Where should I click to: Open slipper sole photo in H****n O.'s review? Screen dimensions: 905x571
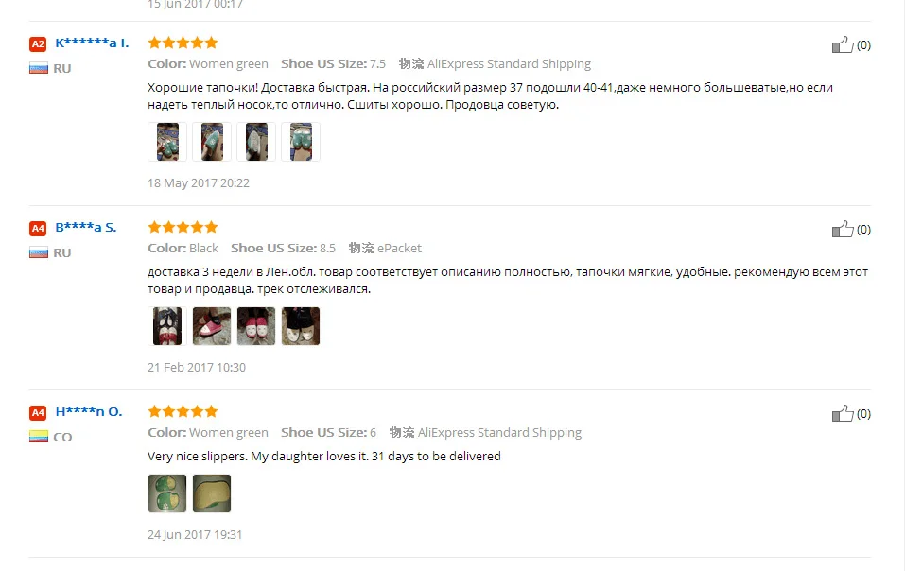click(x=212, y=493)
